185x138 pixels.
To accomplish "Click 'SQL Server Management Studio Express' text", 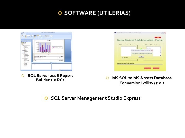I will pos(96,98).
